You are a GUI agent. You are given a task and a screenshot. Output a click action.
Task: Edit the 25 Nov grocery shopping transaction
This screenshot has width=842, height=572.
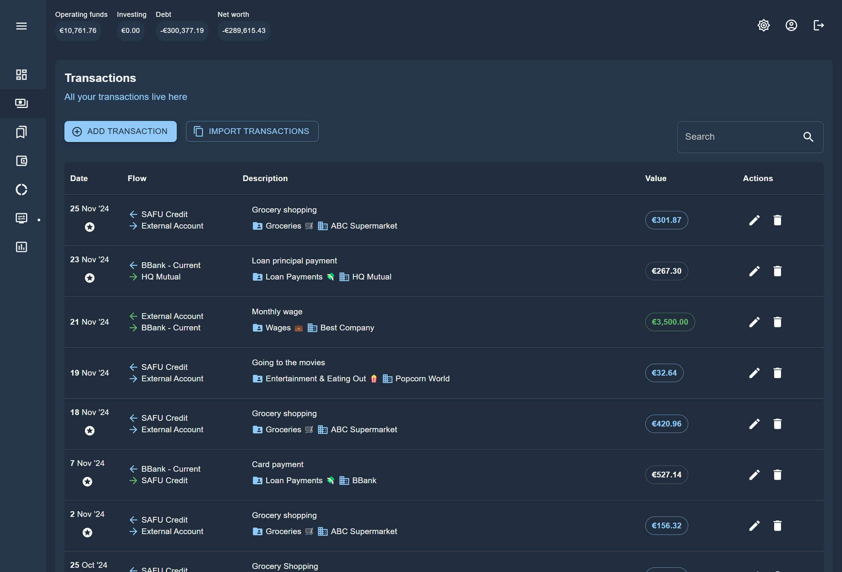754,220
